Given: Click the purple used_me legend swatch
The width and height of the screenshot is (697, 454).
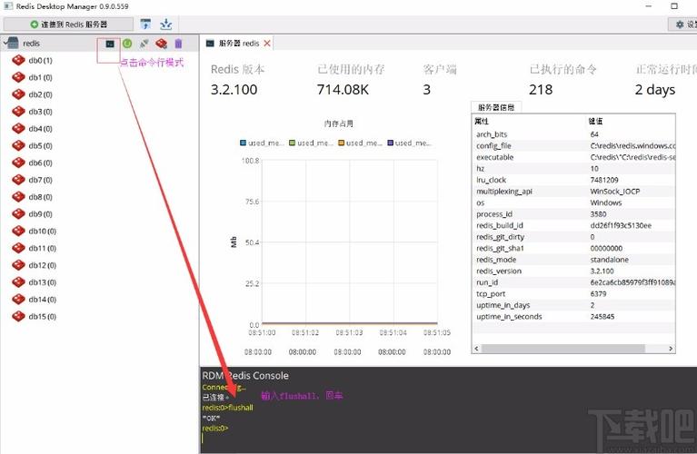Looking at the screenshot, I should tap(390, 143).
